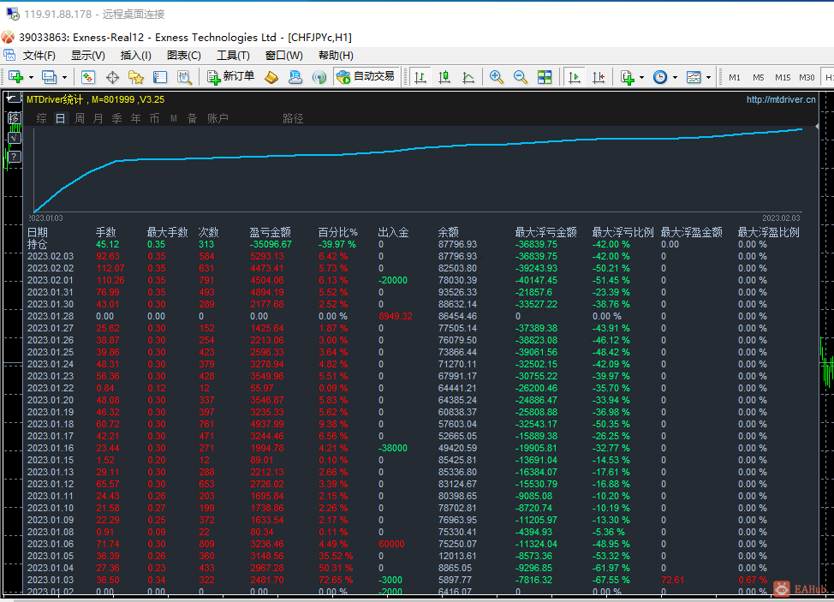
Task: Show the Market Watch panel
Action: pyautogui.click(x=88, y=77)
